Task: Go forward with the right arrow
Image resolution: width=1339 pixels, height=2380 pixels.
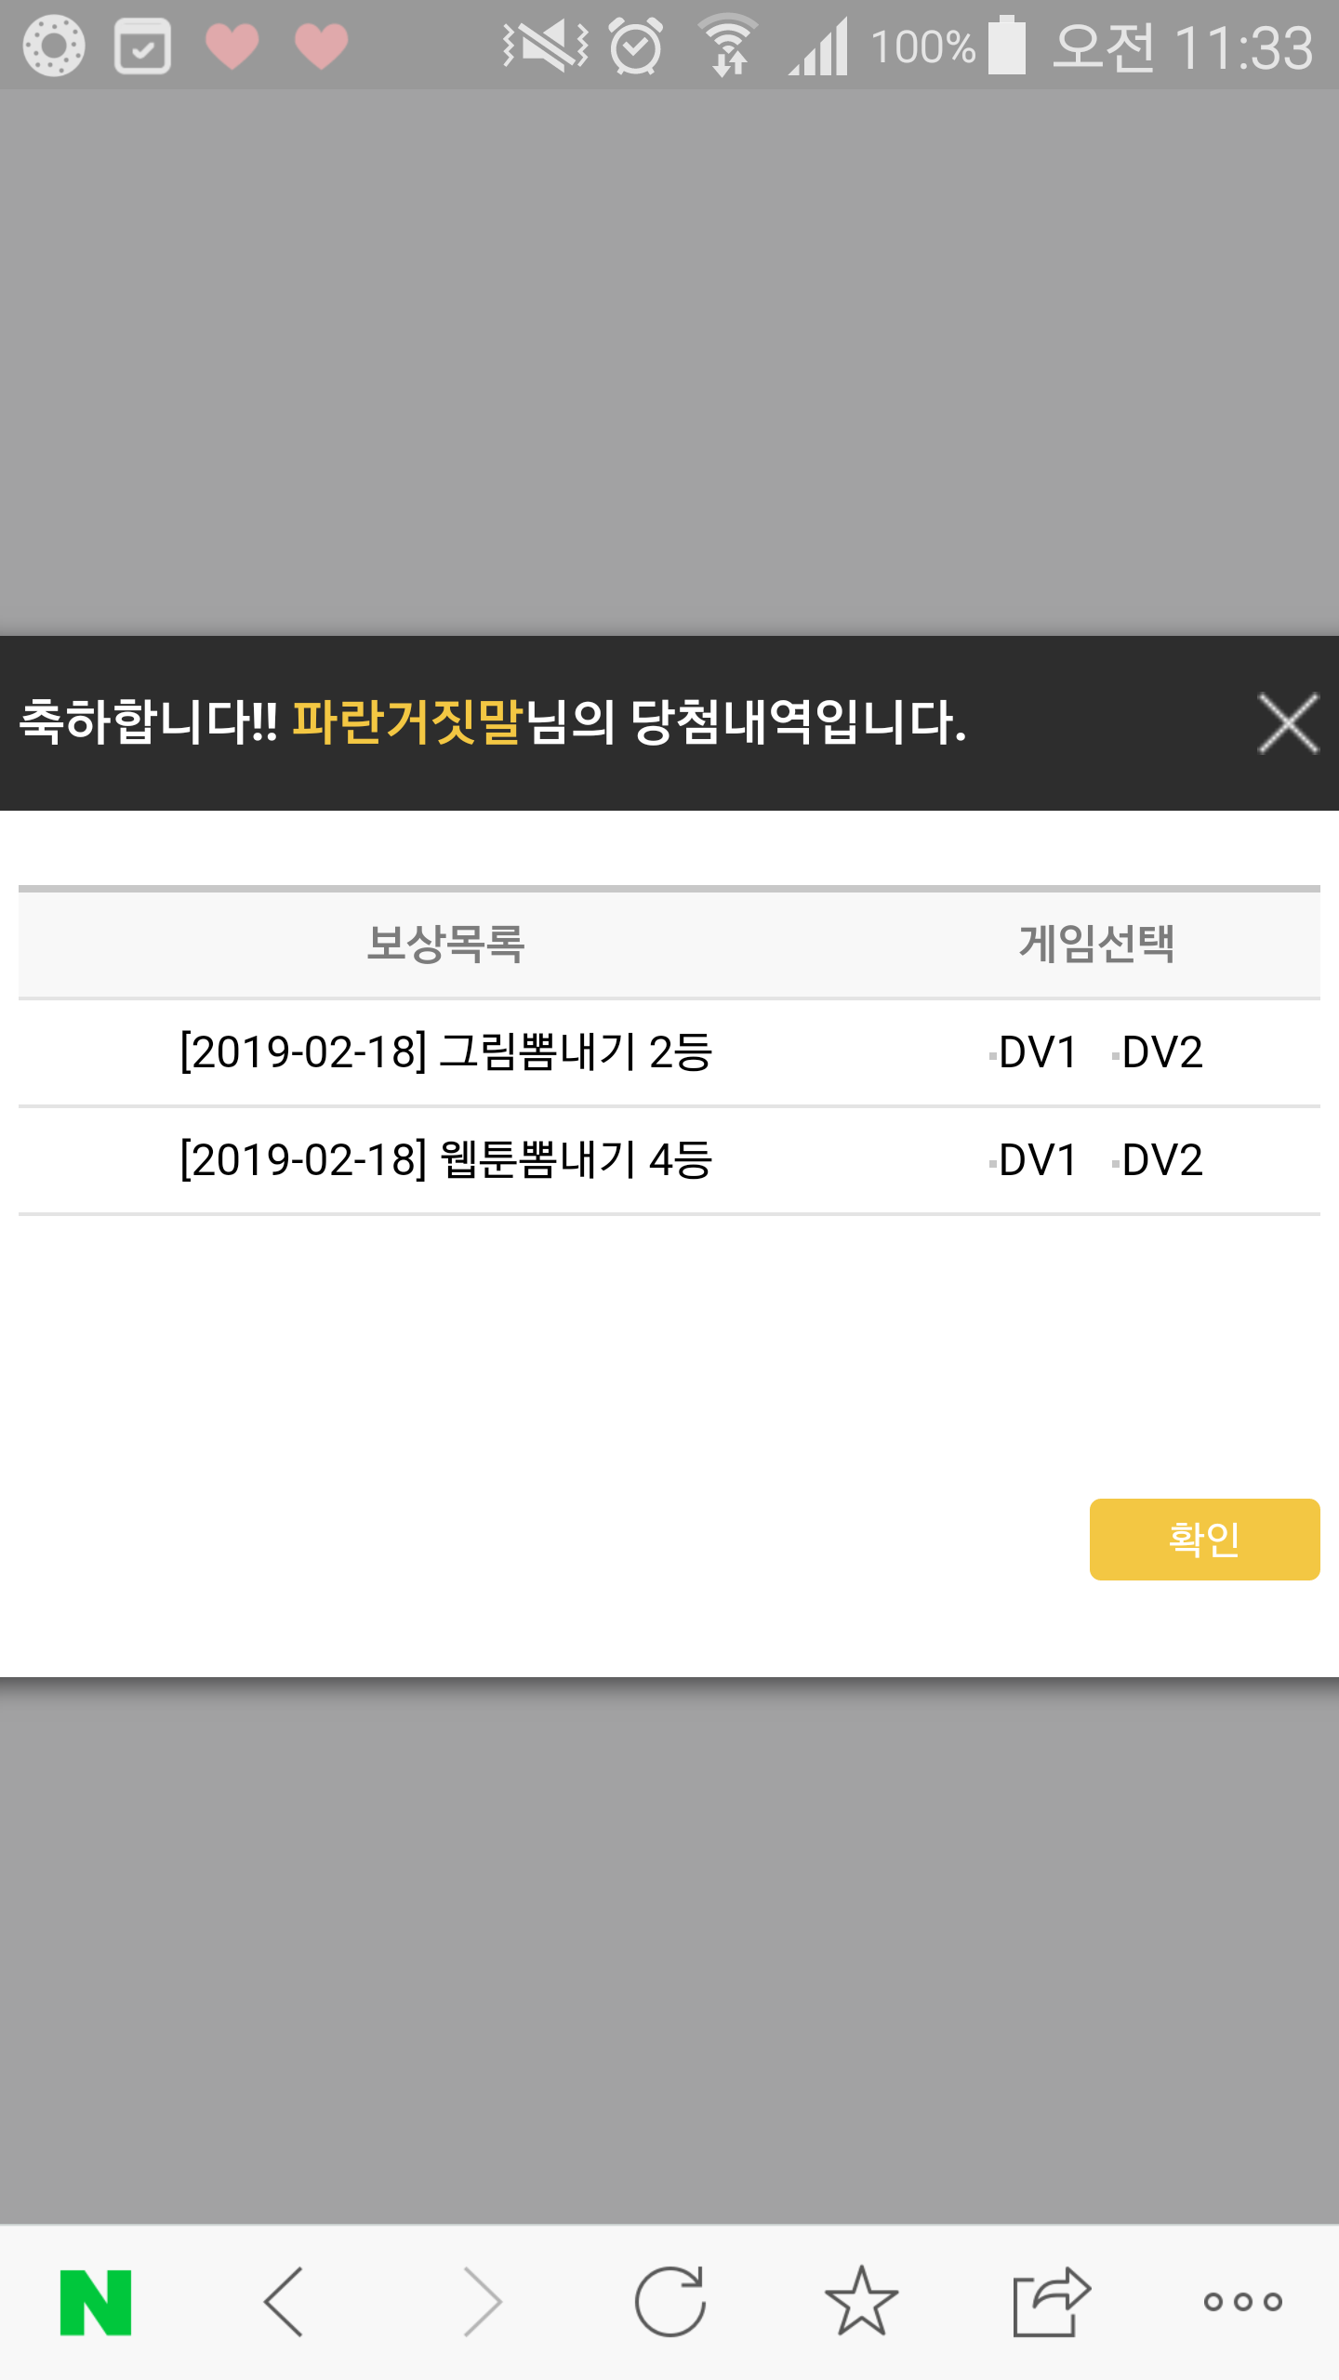Action: click(x=482, y=2302)
